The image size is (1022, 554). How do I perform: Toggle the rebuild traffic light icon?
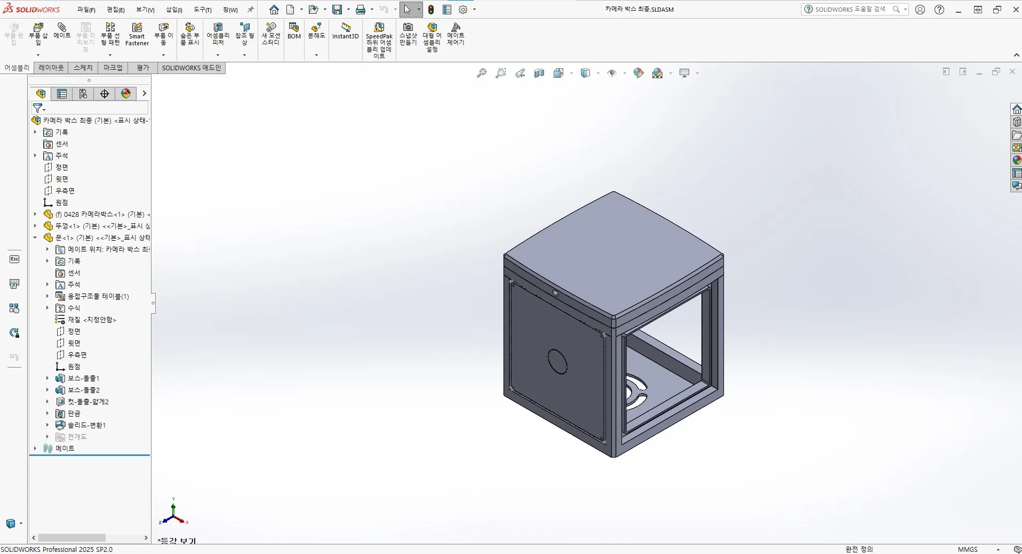tap(431, 10)
